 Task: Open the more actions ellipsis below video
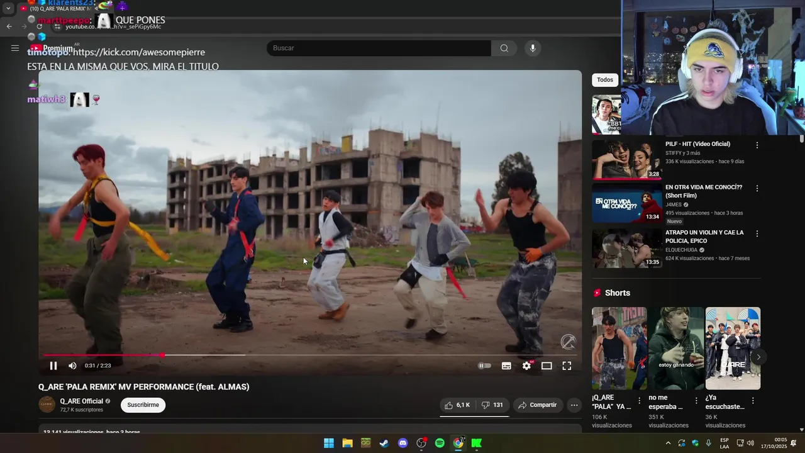574,405
